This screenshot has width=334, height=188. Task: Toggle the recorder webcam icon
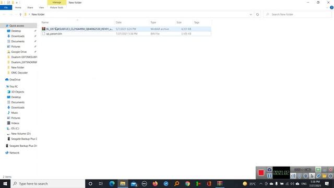pyautogui.click(x=306, y=176)
